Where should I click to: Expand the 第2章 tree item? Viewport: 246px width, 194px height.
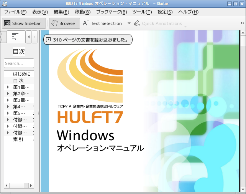pyautogui.click(x=8, y=94)
